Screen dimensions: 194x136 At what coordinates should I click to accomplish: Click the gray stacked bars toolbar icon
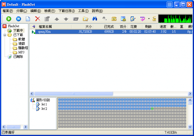75,19
